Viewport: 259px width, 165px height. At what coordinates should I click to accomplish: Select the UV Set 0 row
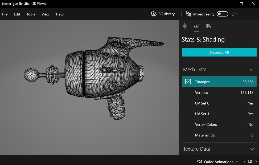pyautogui.click(x=219, y=103)
